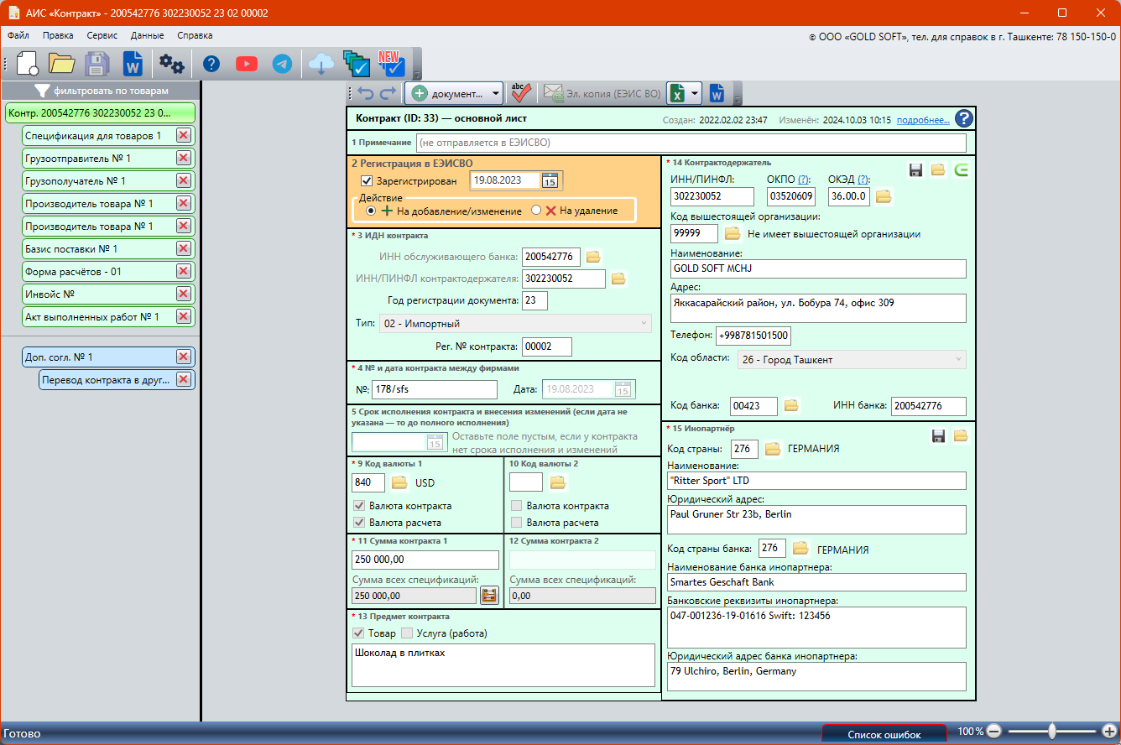1121x745 pixels.
Task: Select 'Инвойс №' tree item
Action: (108, 294)
